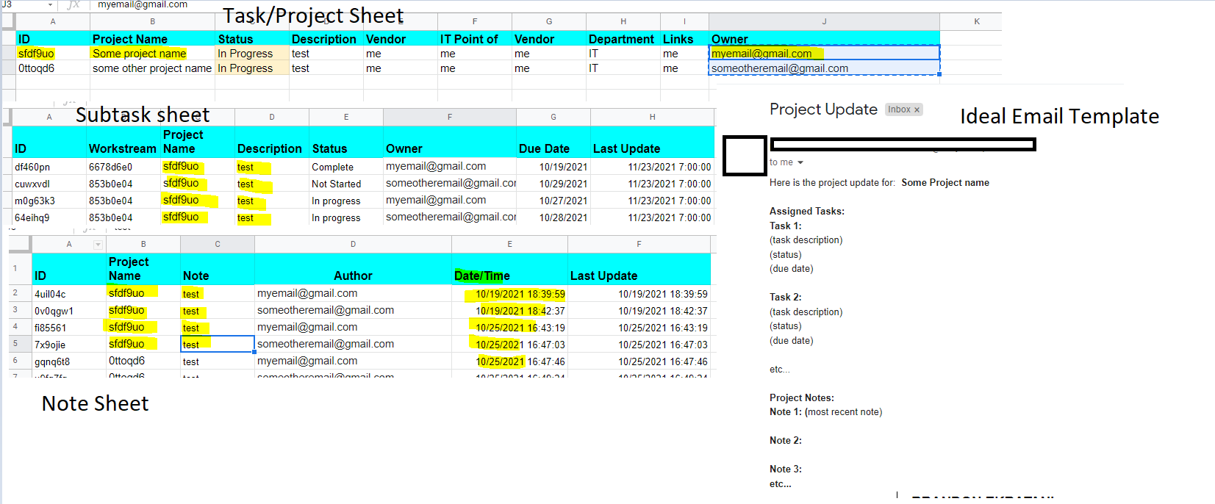Select column I header in Task/Project sheet

pyautogui.click(x=684, y=21)
